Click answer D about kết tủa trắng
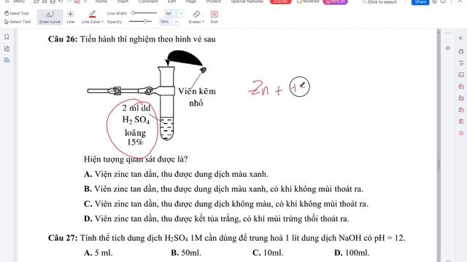The width and height of the screenshot is (467, 262). 217,219
